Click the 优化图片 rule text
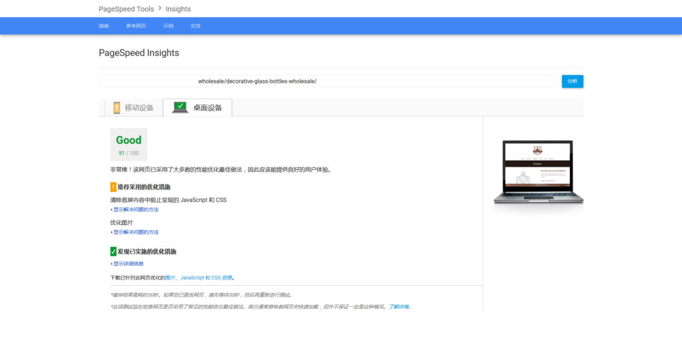This screenshot has width=682, height=339. point(122,223)
